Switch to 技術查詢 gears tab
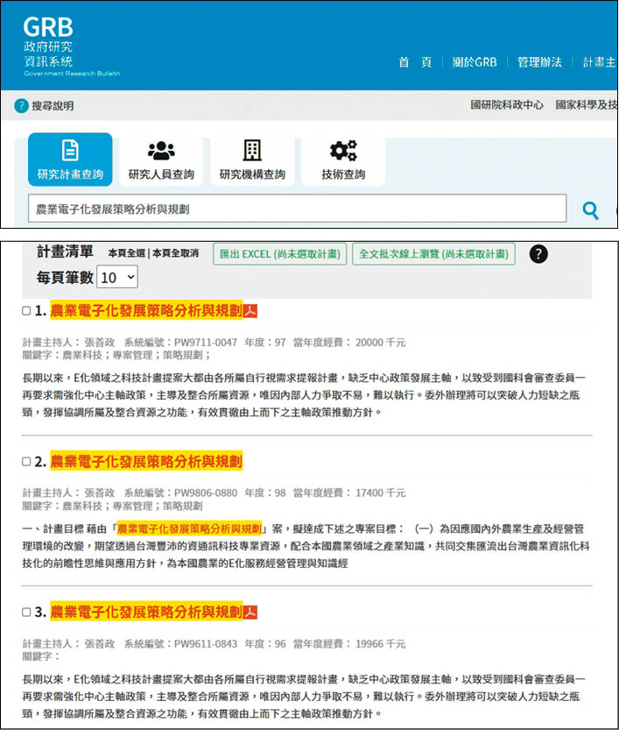The image size is (619, 730). click(x=343, y=159)
